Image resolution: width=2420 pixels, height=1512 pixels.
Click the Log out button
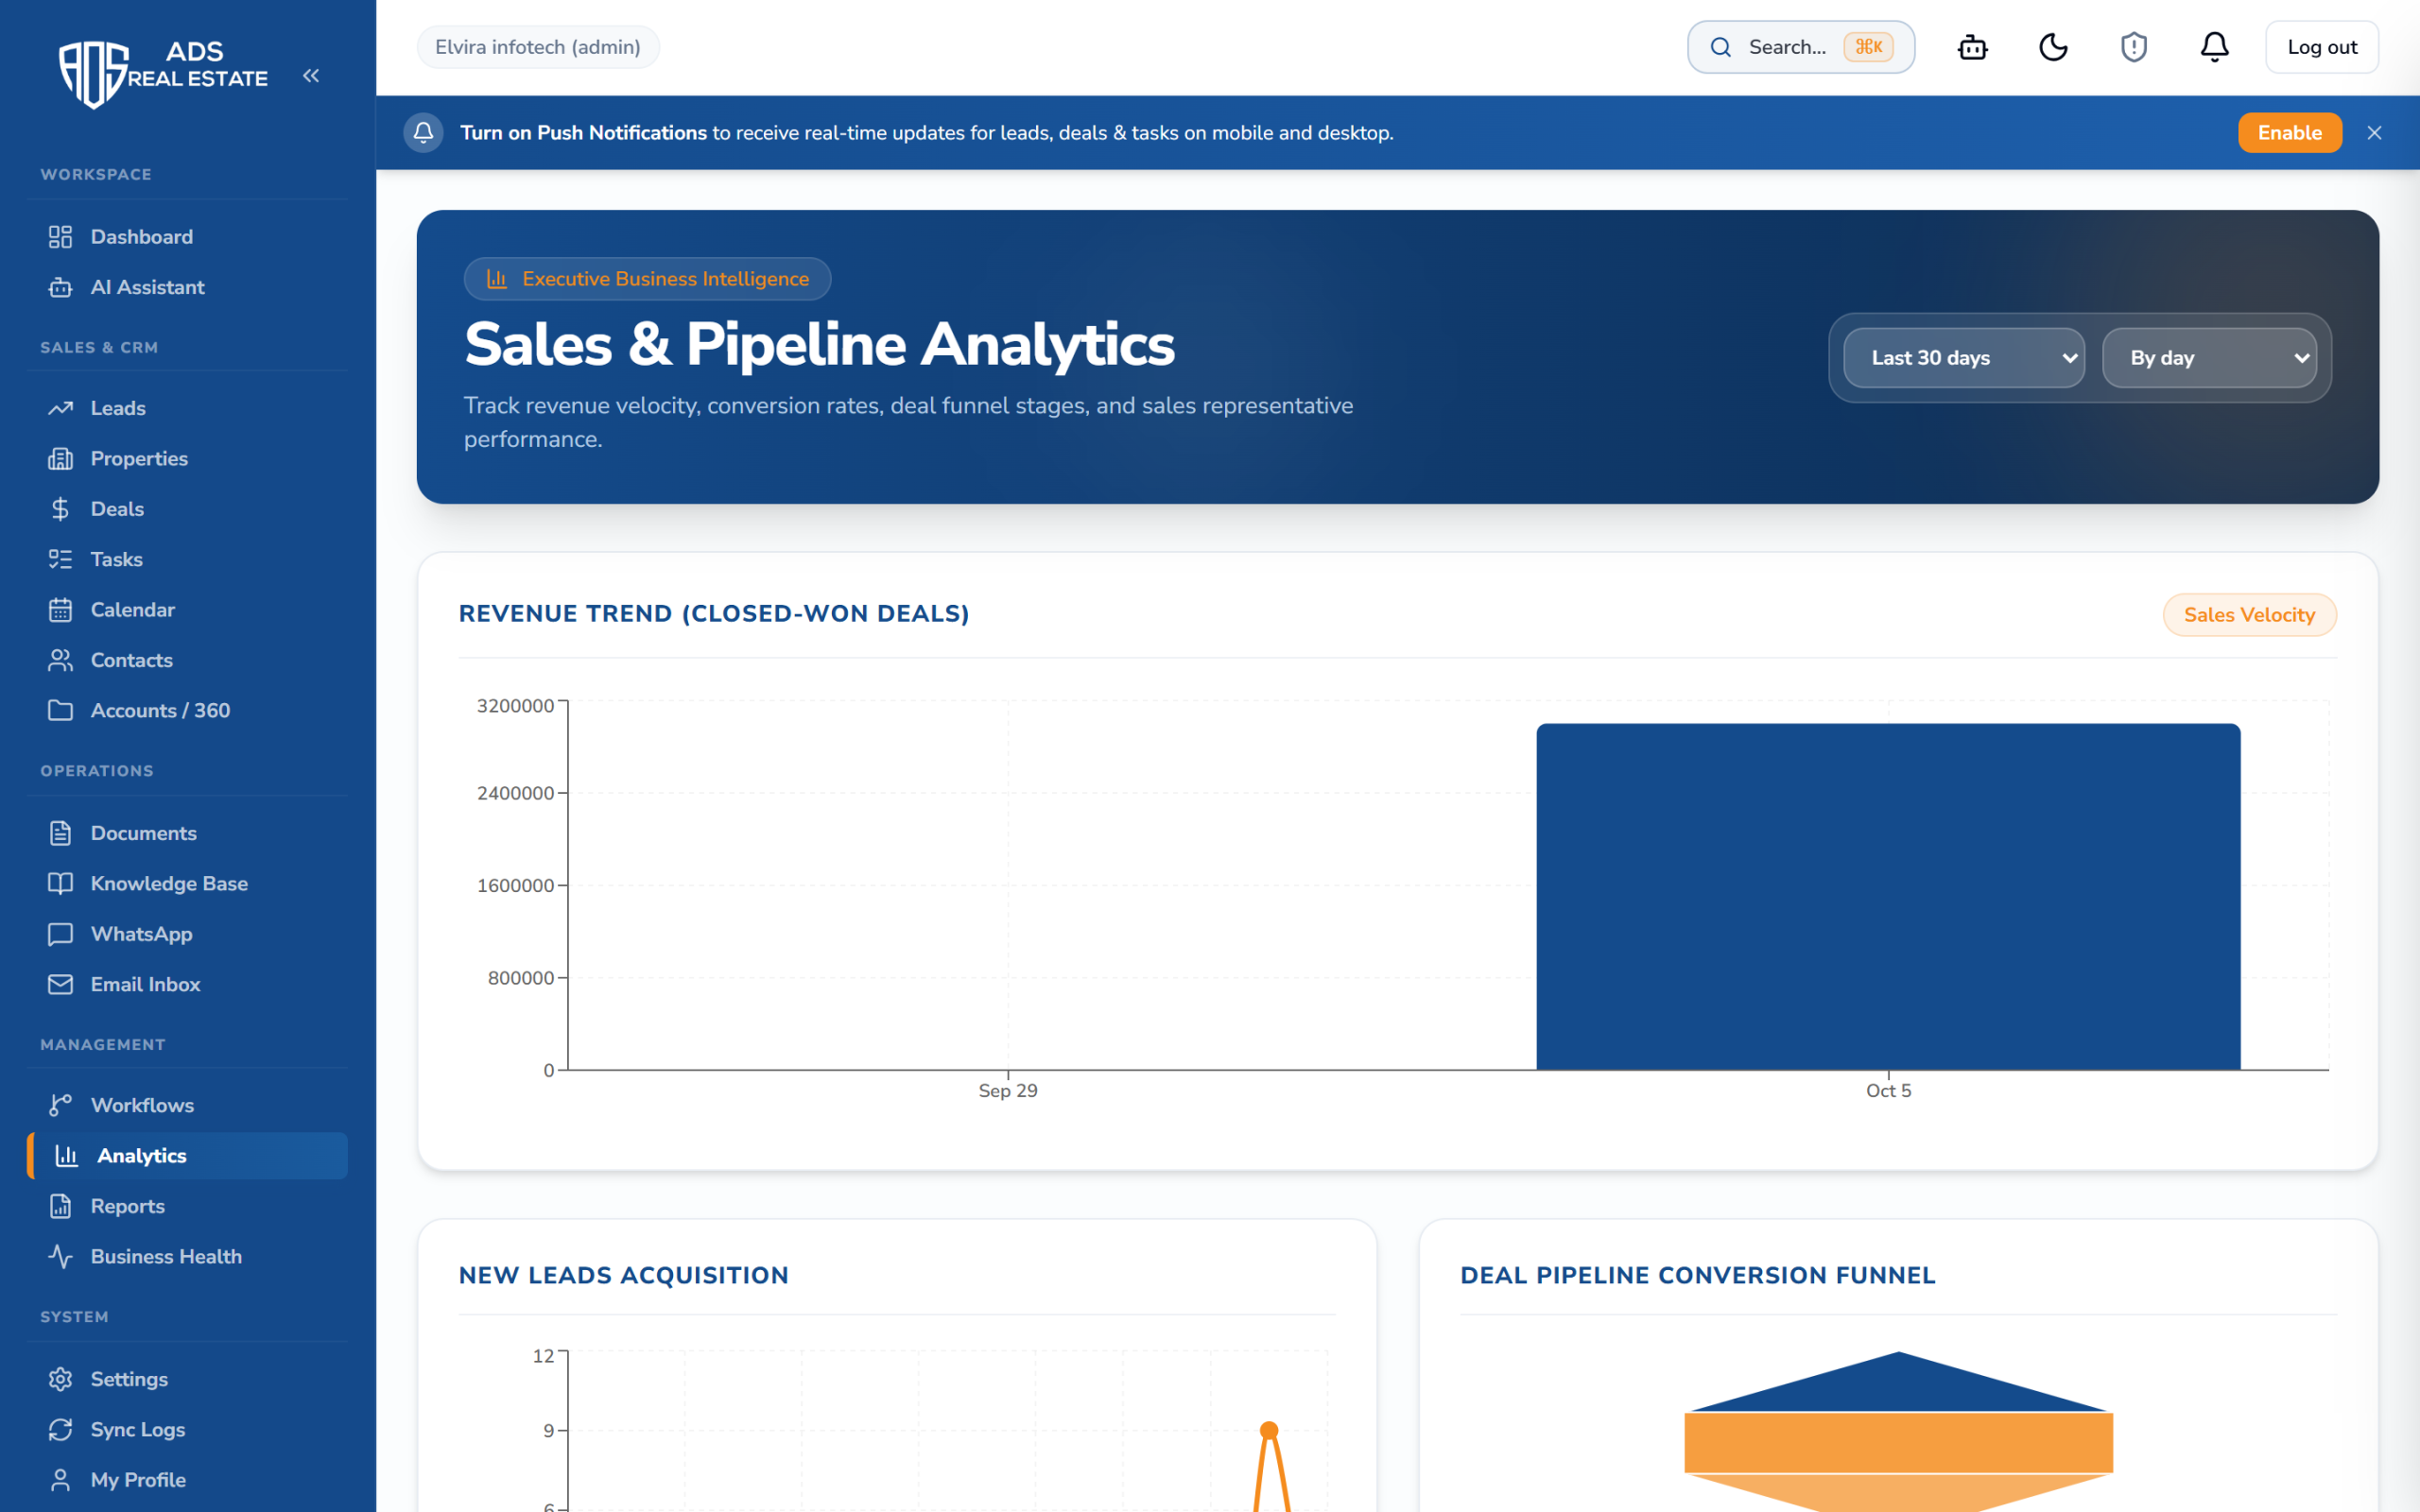(2321, 47)
